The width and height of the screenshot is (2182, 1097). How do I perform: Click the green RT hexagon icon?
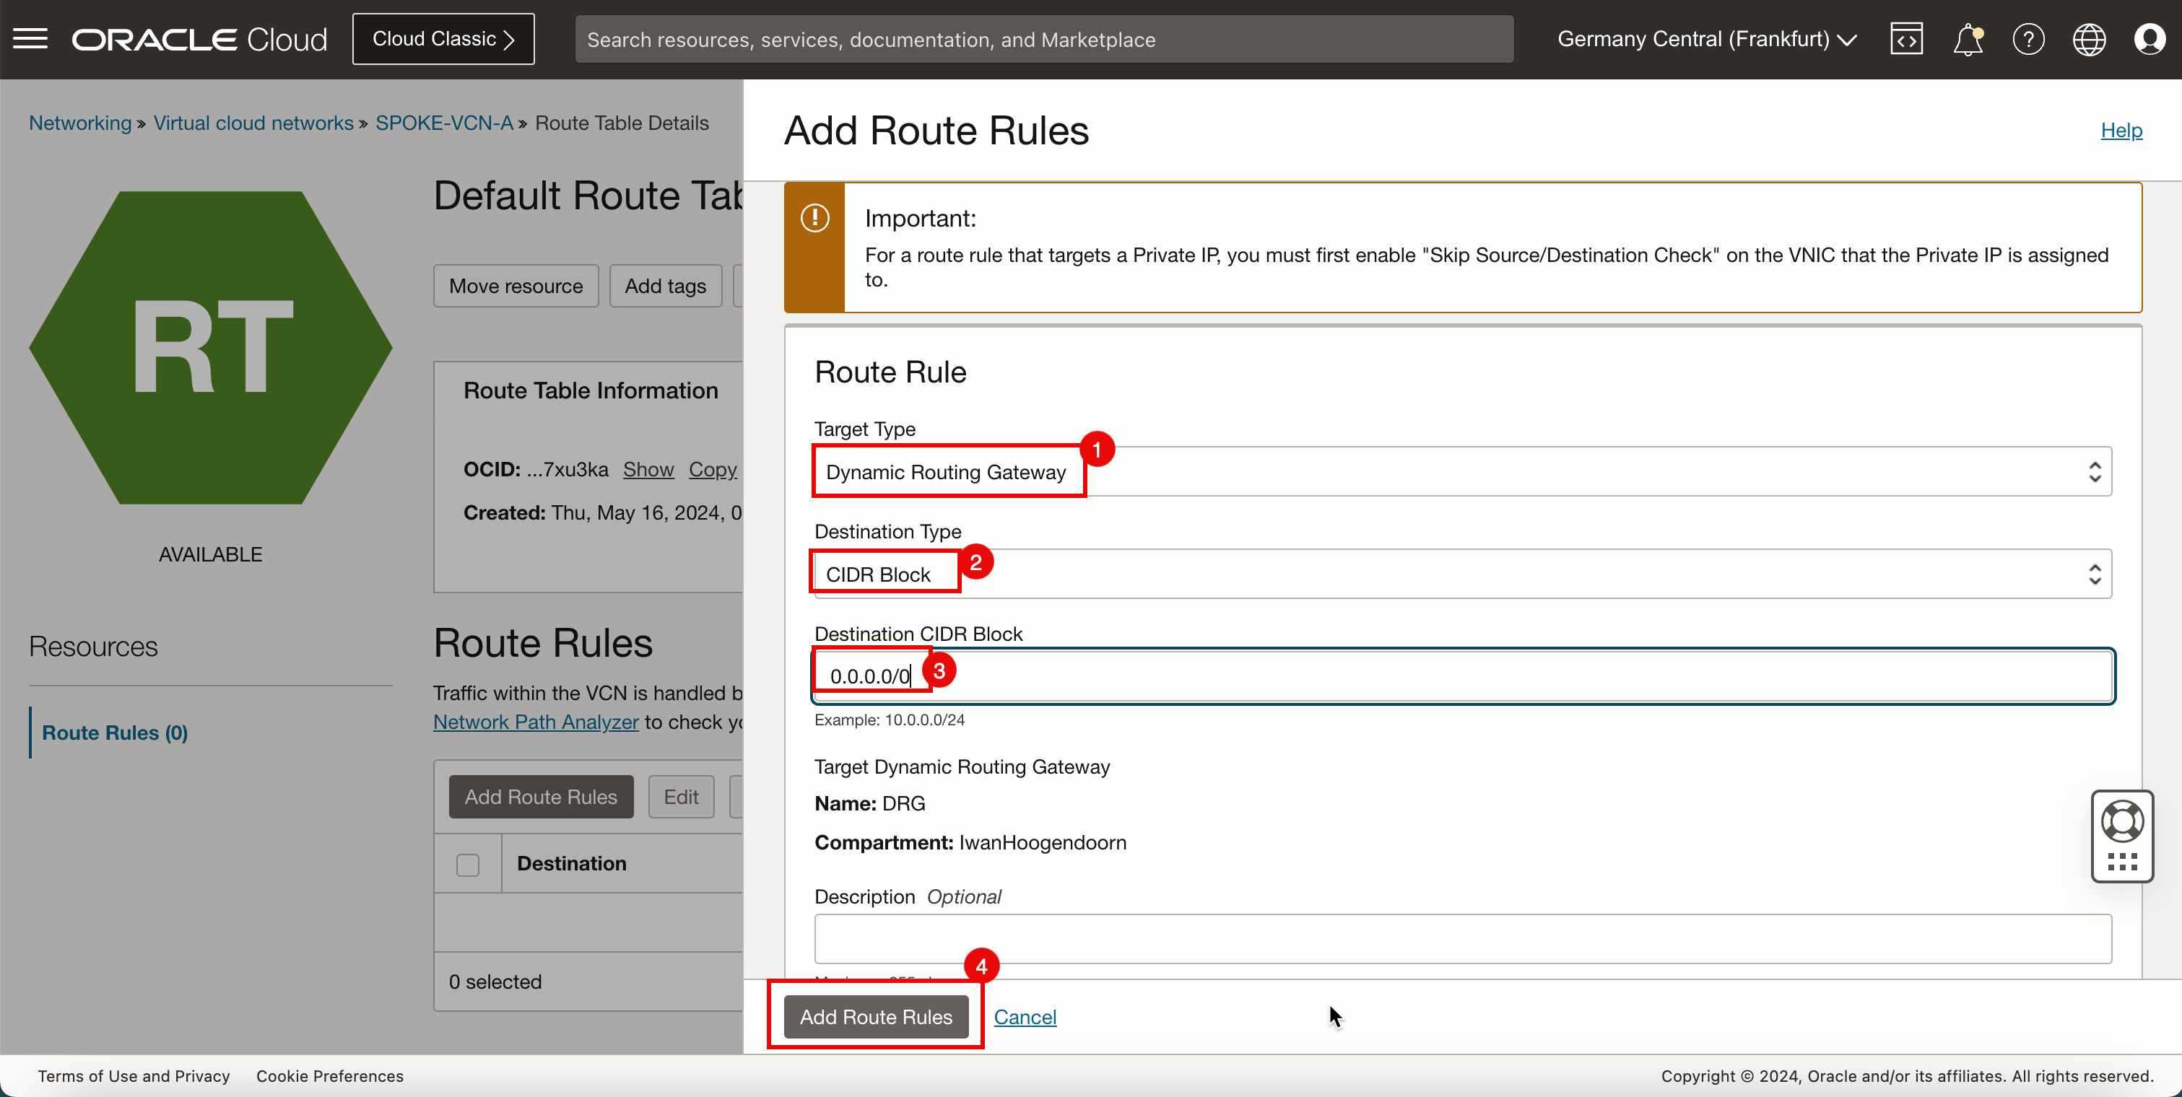[211, 347]
